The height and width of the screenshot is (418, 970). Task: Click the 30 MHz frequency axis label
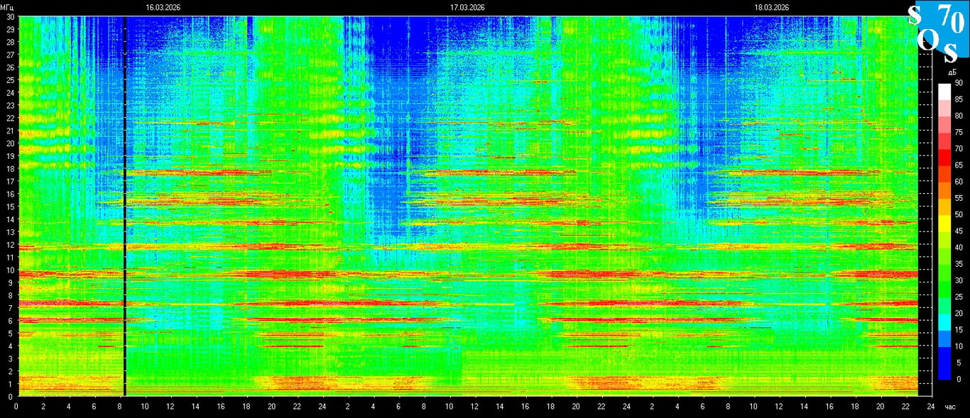tap(10, 17)
